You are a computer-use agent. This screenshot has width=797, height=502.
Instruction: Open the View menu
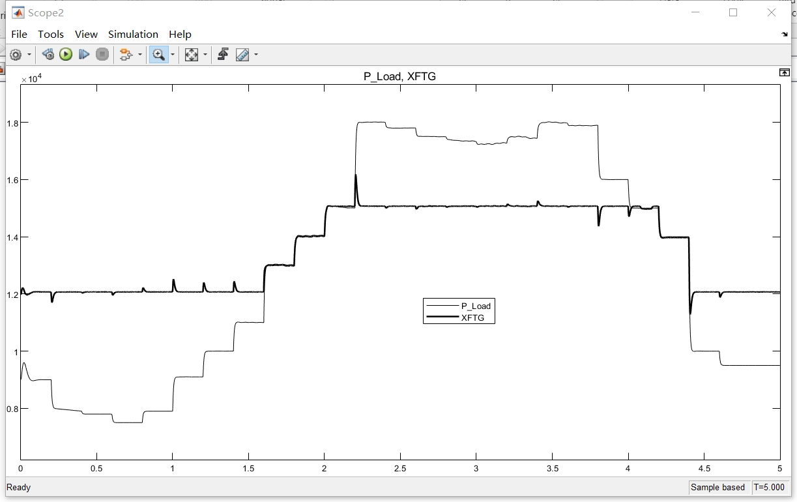[x=86, y=35]
